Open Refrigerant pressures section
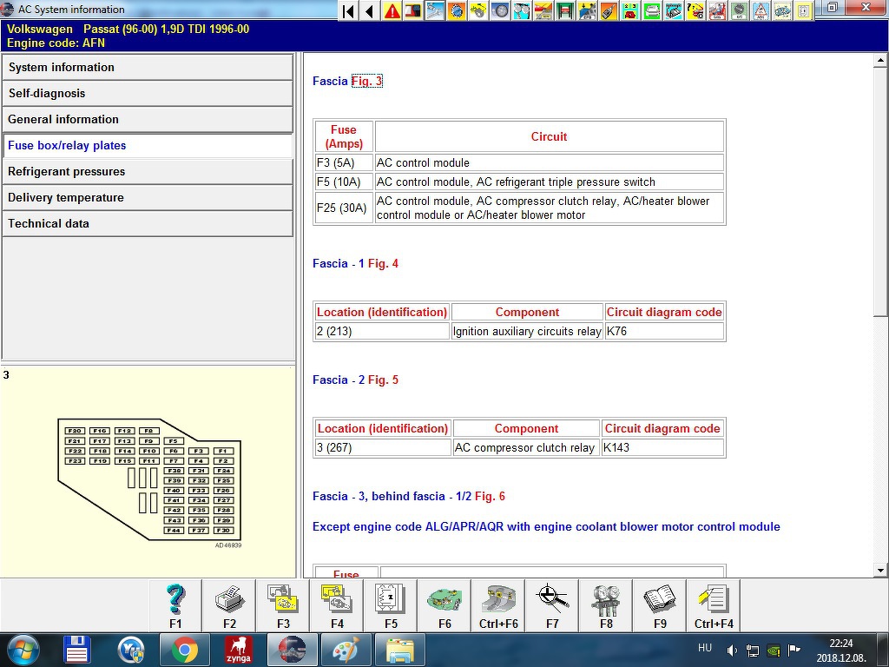Viewport: 889px width, 667px height. point(148,171)
